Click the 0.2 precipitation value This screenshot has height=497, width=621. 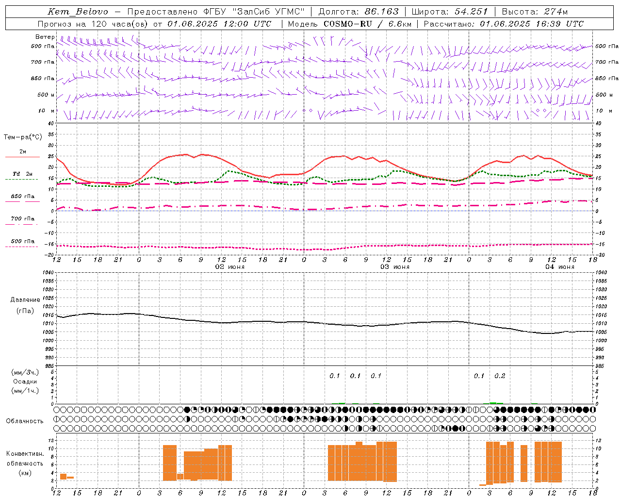[500, 376]
